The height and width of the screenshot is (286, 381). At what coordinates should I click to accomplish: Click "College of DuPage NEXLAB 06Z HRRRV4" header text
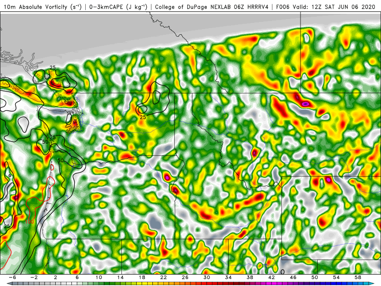point(211,7)
